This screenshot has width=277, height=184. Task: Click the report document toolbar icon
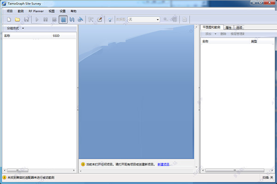pyautogui.click(x=184, y=19)
